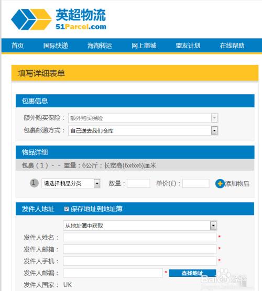The image size is (262, 291).
Task: Open the 国际快递 navigation item
Action: tap(56, 46)
